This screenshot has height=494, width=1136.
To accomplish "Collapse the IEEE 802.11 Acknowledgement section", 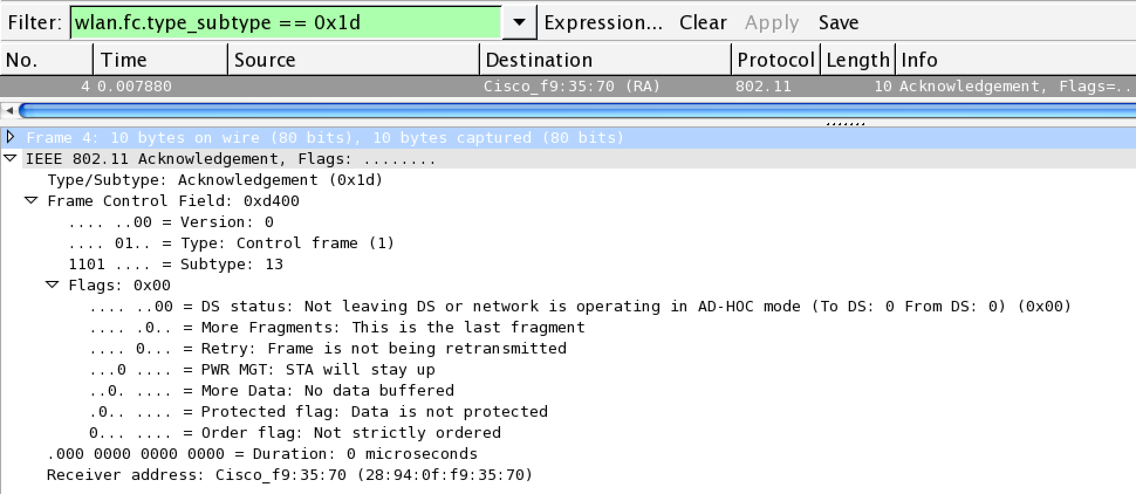I will [x=10, y=159].
